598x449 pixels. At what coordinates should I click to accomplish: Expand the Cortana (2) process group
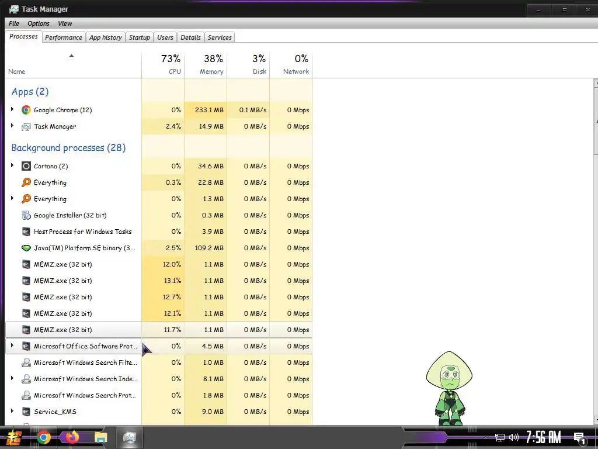[x=12, y=165]
